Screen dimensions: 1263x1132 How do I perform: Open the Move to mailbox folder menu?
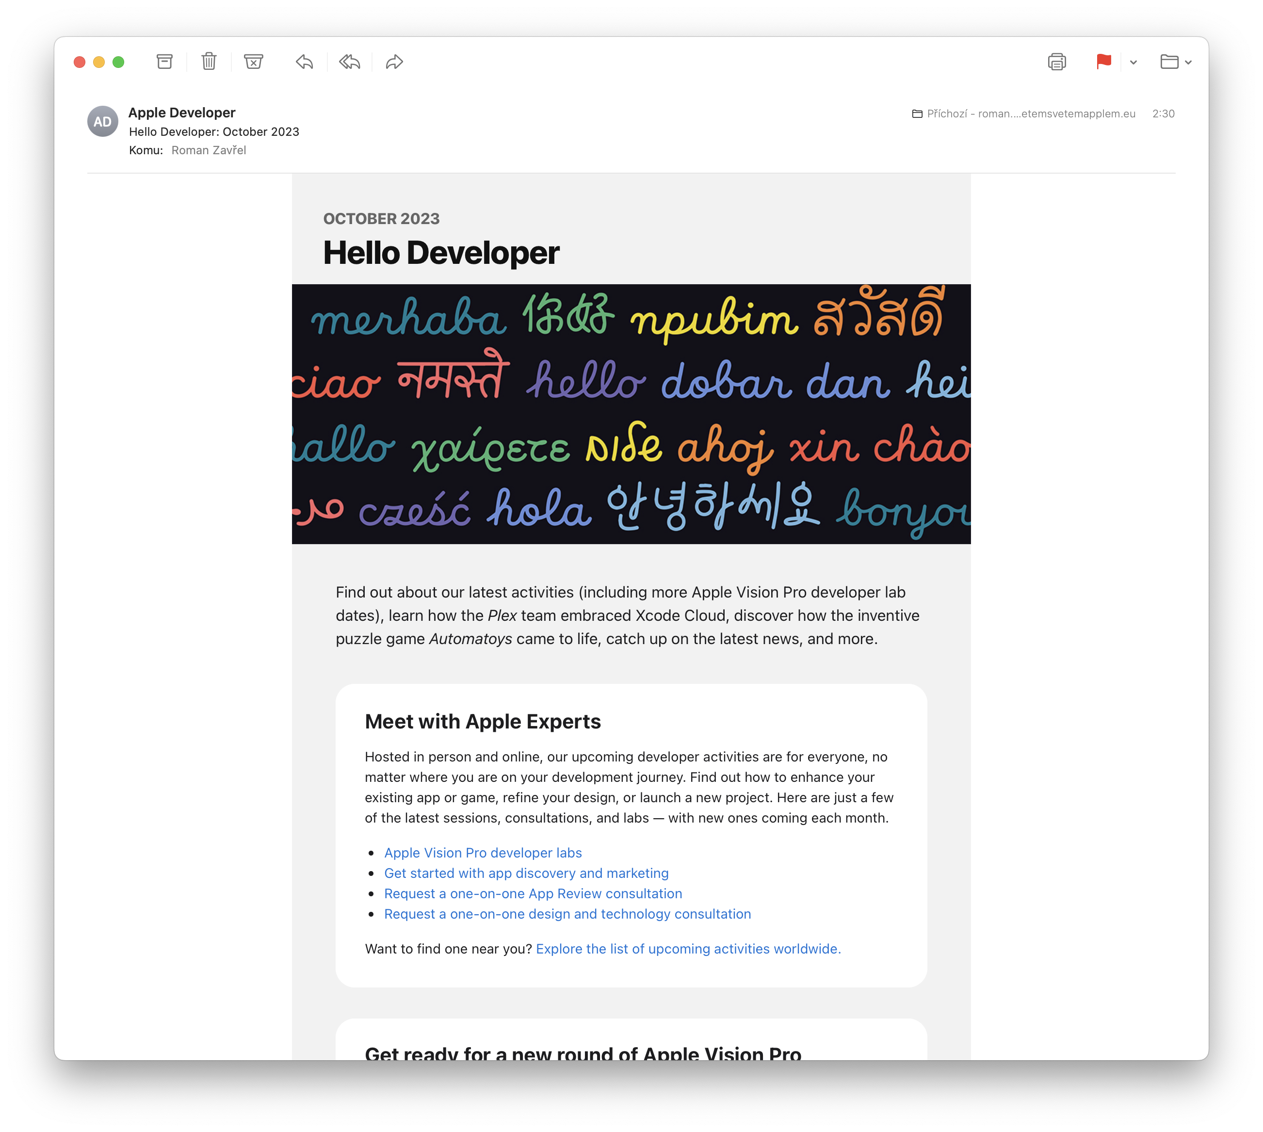(1175, 62)
